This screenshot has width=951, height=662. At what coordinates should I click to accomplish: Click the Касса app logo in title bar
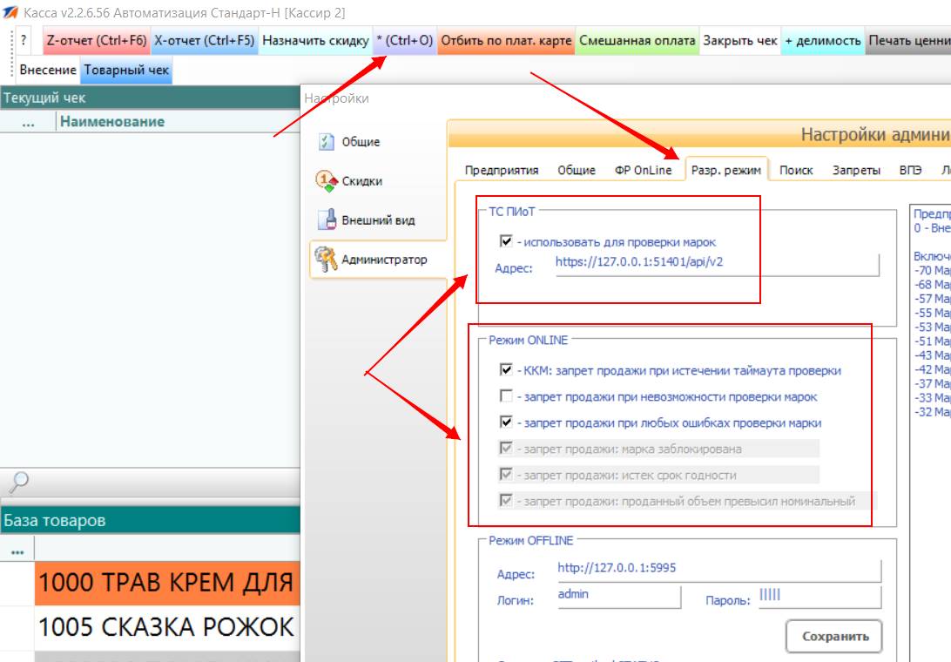(10, 12)
